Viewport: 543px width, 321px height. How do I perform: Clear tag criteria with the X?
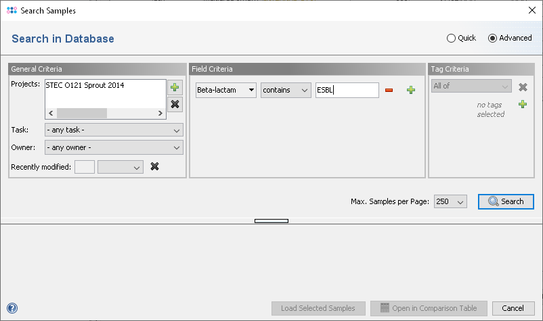(523, 87)
